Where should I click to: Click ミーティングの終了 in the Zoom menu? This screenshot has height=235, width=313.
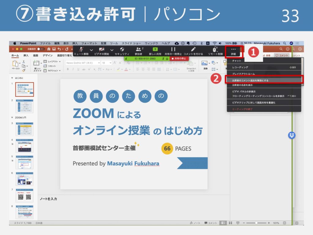coord(264,109)
